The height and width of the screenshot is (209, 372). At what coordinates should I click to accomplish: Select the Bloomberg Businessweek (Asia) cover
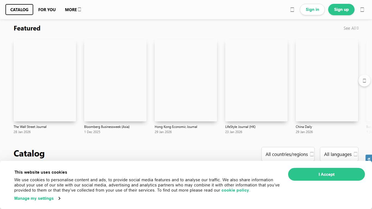tap(115, 80)
